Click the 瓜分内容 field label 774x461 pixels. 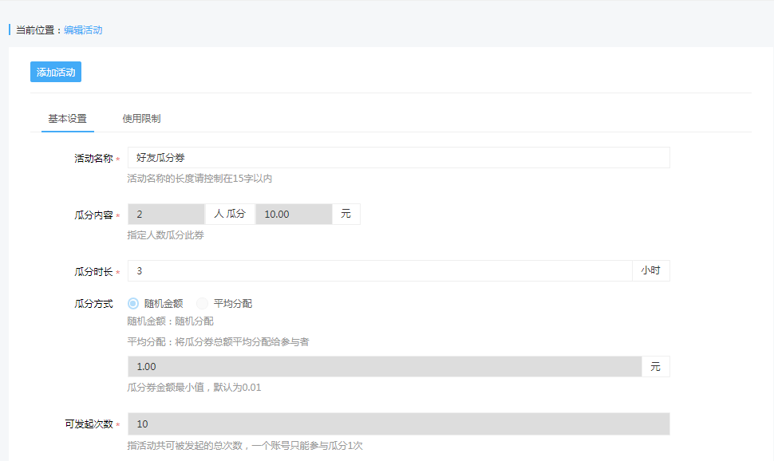pyautogui.click(x=94, y=215)
